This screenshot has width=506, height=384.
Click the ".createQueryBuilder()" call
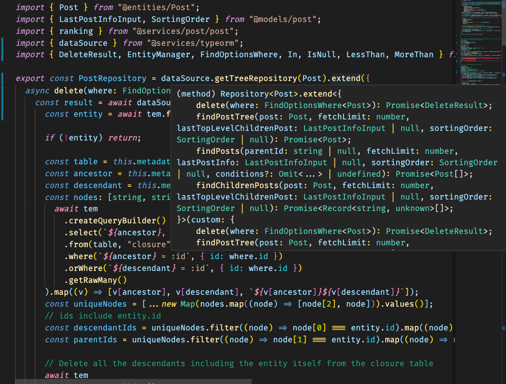pyautogui.click(x=115, y=221)
